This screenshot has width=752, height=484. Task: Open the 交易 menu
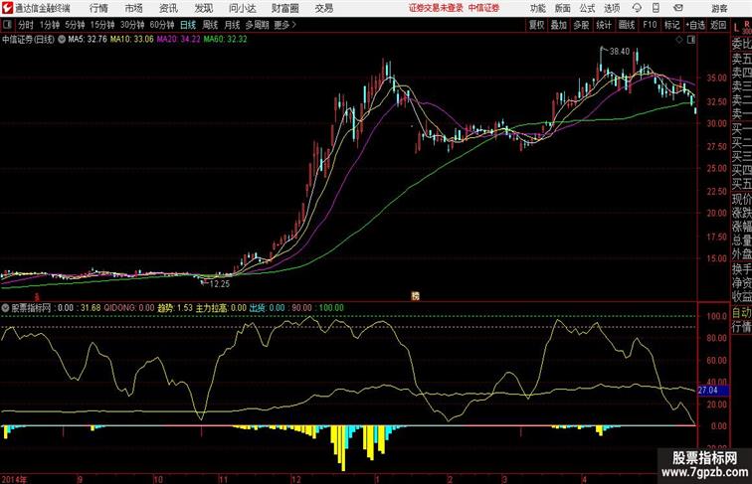click(323, 8)
